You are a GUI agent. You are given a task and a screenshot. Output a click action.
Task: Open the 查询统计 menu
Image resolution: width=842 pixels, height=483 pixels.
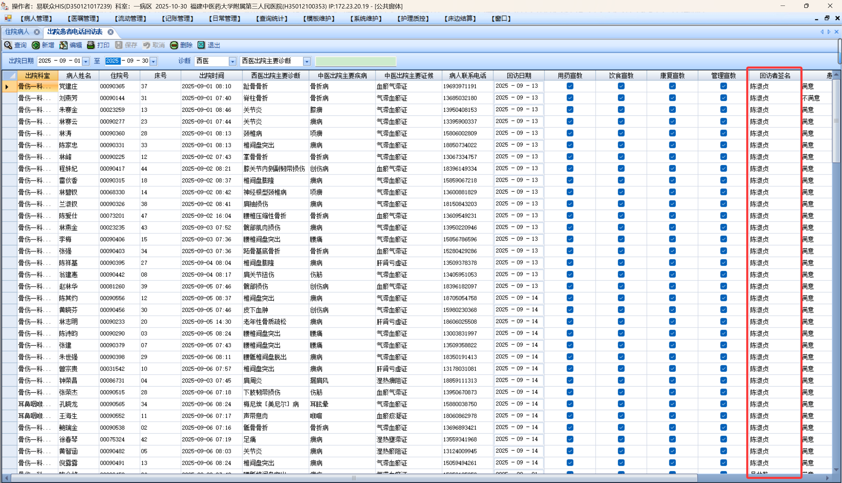[271, 19]
